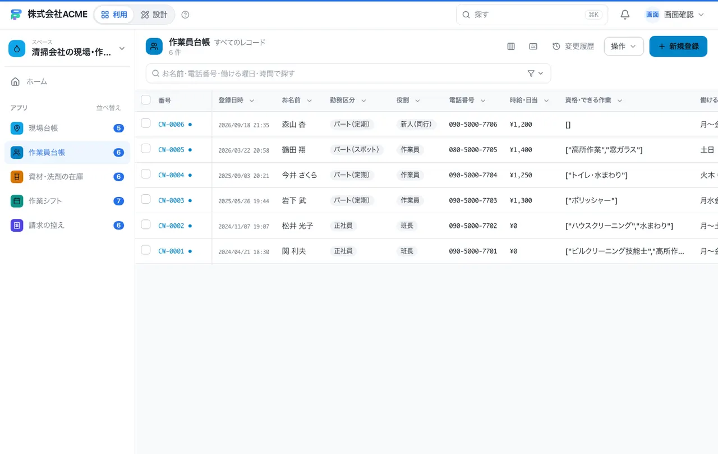
Task: Open the 資格・できる作業 column menu
Action: tap(620, 100)
